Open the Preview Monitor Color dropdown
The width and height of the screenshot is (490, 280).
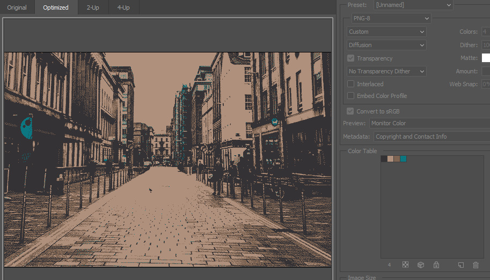pyautogui.click(x=430, y=123)
